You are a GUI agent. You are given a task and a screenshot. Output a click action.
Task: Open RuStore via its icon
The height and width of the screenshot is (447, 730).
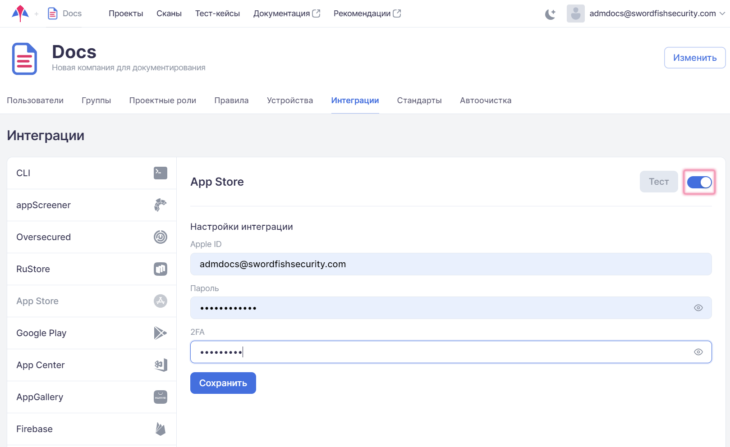pyautogui.click(x=160, y=269)
